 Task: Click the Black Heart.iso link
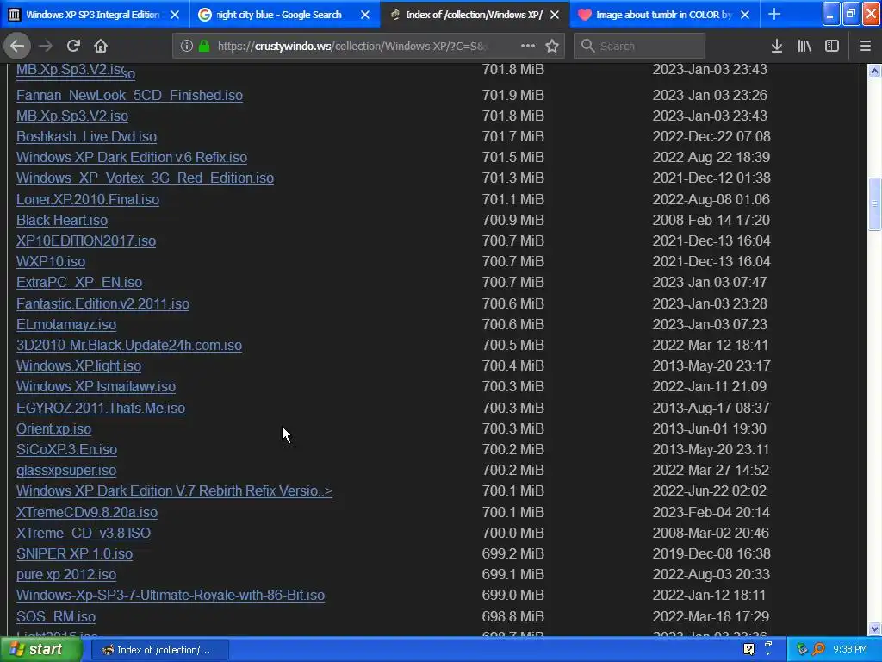click(x=62, y=220)
